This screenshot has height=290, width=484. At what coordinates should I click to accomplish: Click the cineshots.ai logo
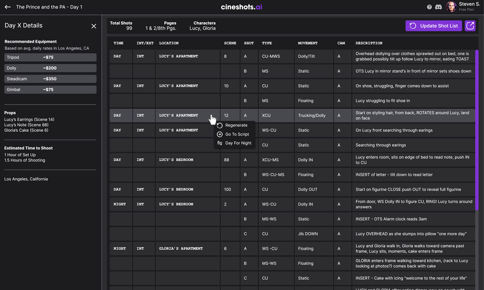tap(242, 7)
